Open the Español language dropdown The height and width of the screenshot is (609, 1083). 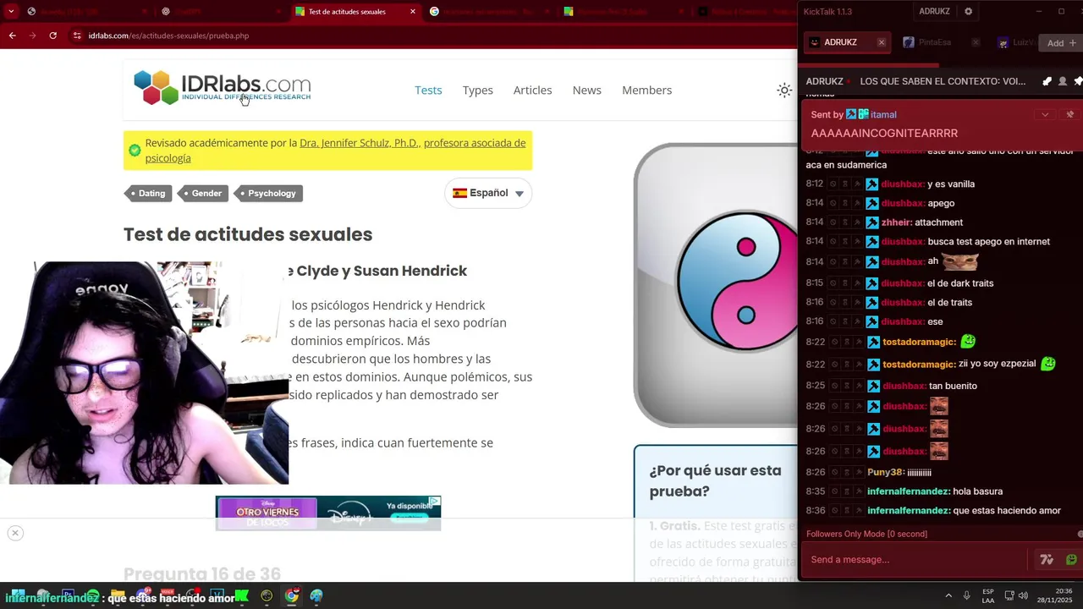(488, 193)
